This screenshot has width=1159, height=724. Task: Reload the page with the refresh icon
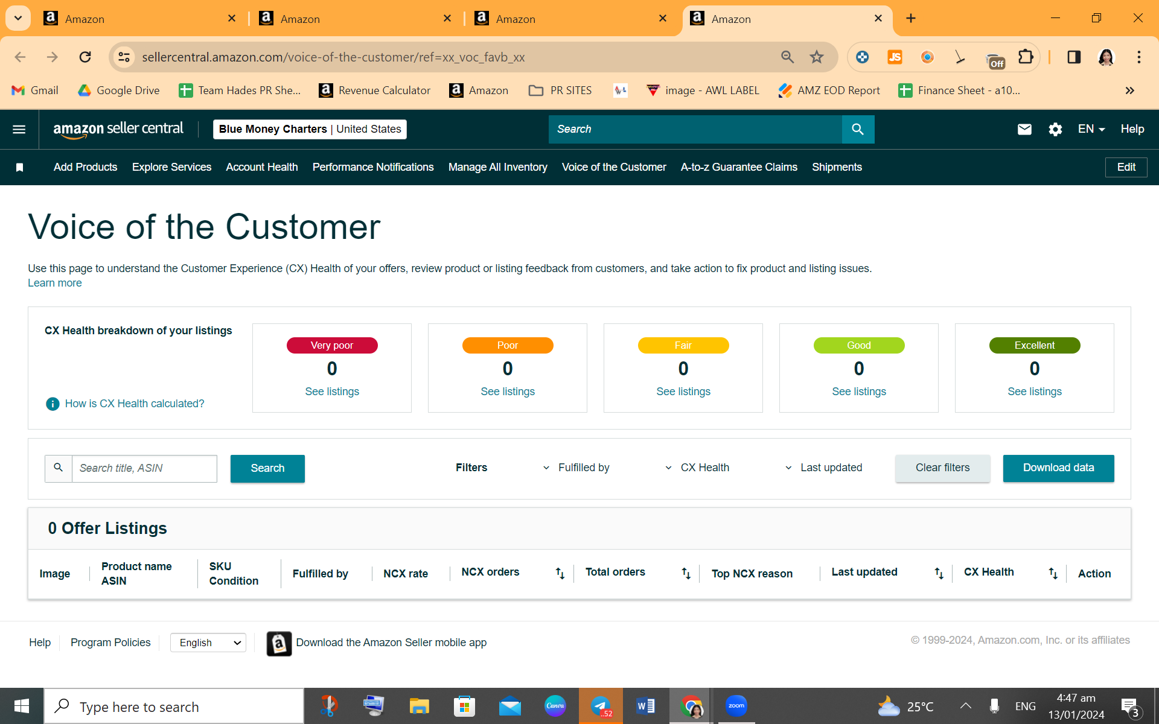85,57
